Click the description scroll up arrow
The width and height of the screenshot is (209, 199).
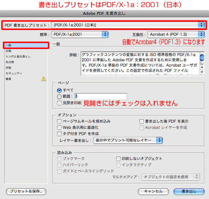click(202, 67)
